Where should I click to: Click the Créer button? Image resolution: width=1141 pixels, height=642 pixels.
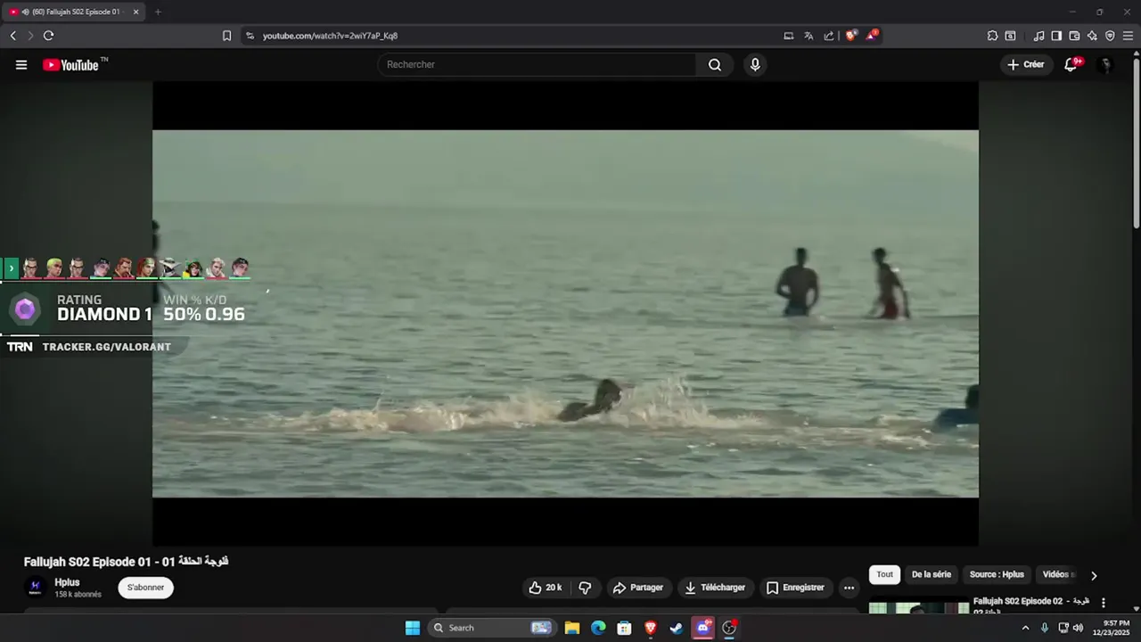[x=1026, y=64]
